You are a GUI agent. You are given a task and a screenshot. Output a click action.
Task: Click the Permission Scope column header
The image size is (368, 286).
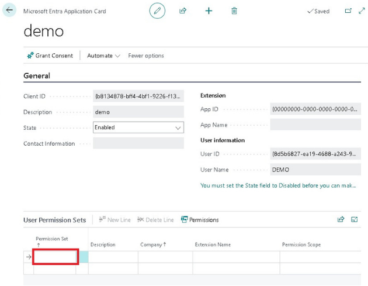pos(301,244)
